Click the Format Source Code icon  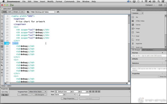pyautogui.click(x=2, y=75)
